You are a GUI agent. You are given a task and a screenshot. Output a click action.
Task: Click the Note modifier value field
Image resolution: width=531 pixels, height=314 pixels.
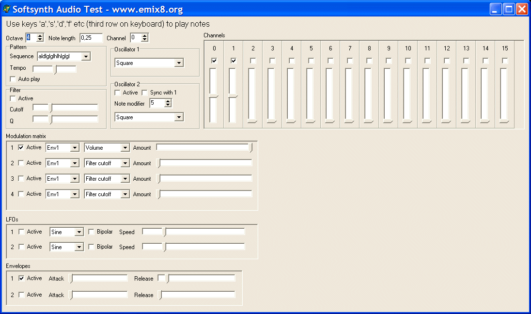coord(157,103)
